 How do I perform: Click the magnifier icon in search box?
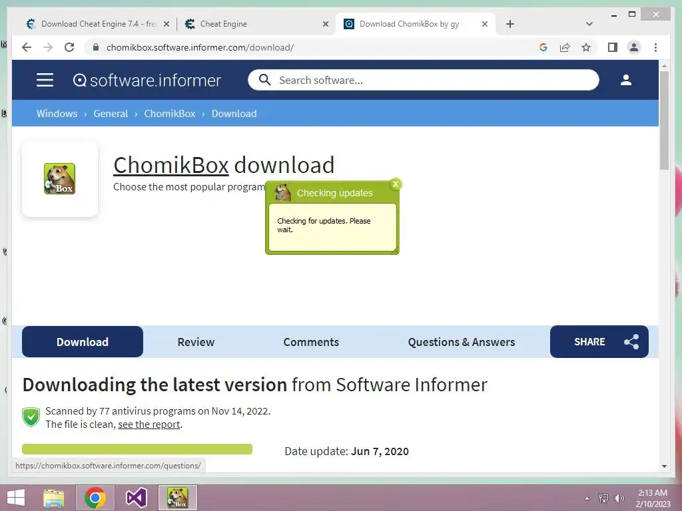point(265,80)
